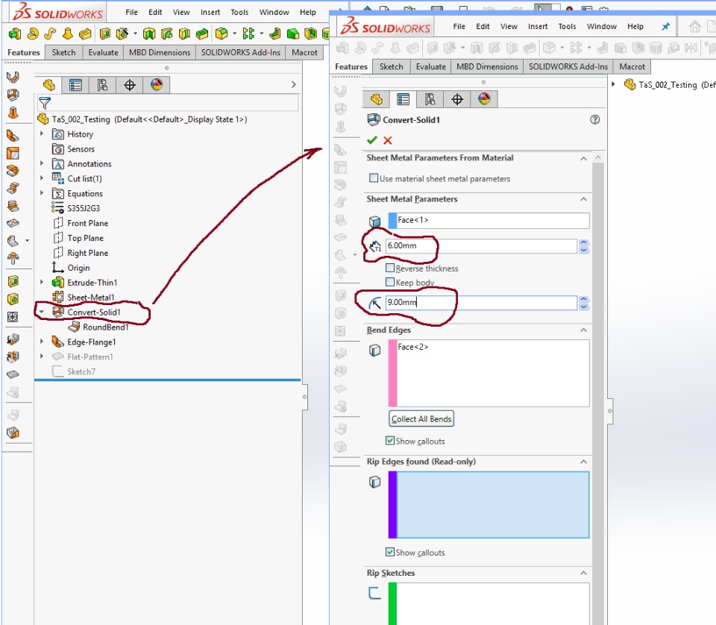Switch to Evaluate tab in Convert-Solid1 window
This screenshot has height=625, width=716.
point(430,66)
